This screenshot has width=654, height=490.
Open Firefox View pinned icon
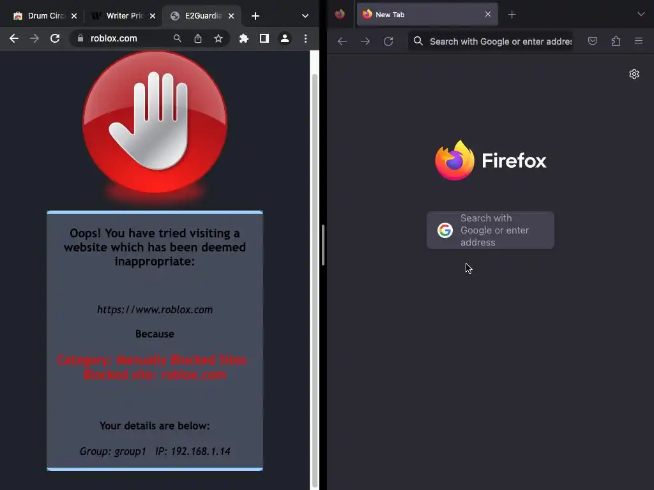340,14
